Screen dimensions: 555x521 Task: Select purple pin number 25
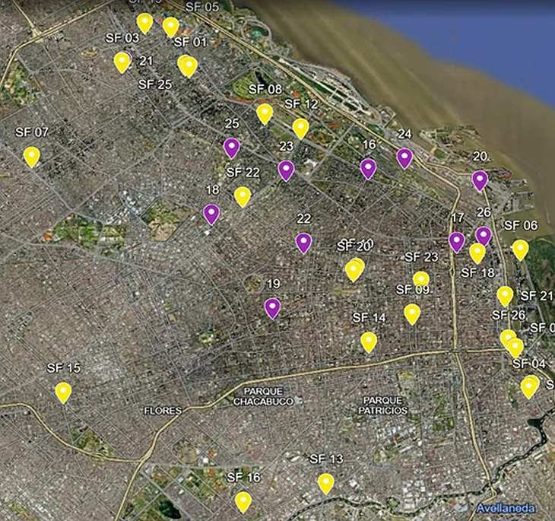pyautogui.click(x=232, y=147)
